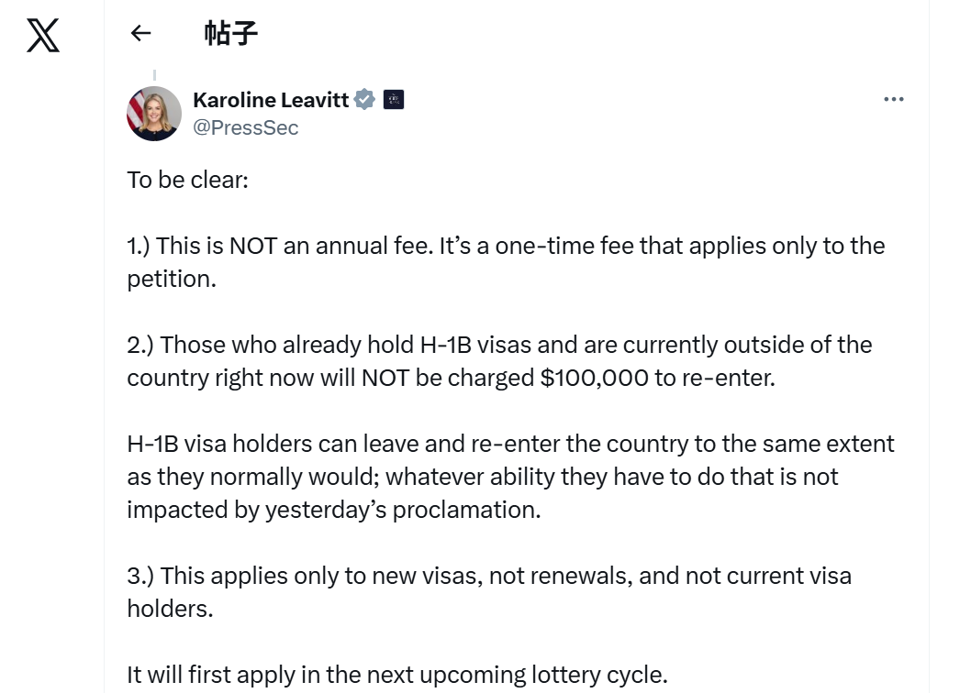Click the word "petition." in point one
971x693 pixels.
[172, 279]
